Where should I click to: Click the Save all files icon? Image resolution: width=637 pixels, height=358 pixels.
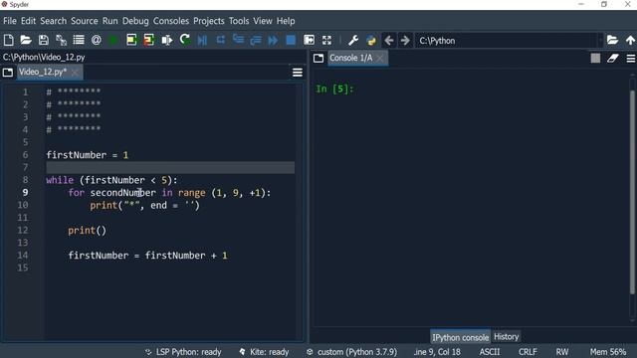click(61, 40)
